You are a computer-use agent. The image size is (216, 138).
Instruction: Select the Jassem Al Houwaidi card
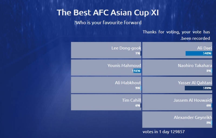click(177, 102)
